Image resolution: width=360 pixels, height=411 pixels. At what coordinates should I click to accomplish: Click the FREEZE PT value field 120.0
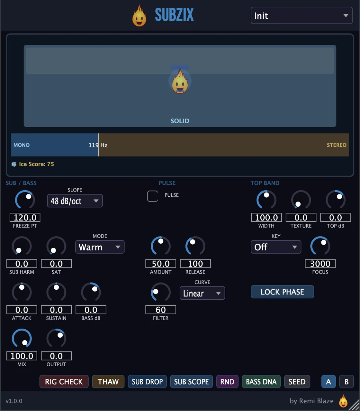(25, 218)
